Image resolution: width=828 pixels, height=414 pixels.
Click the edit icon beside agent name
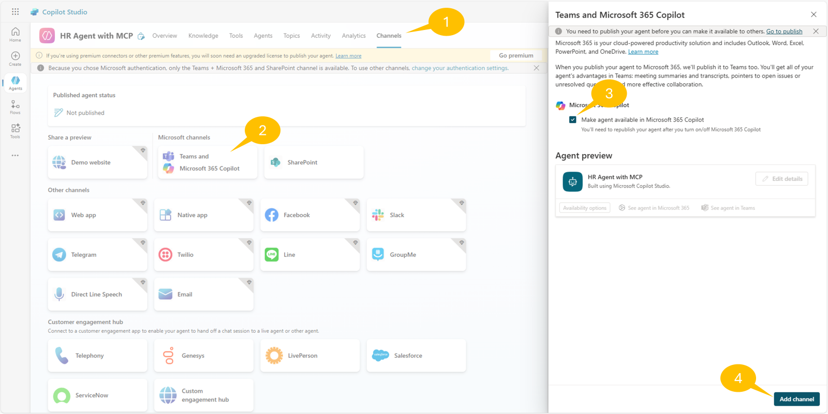141,36
